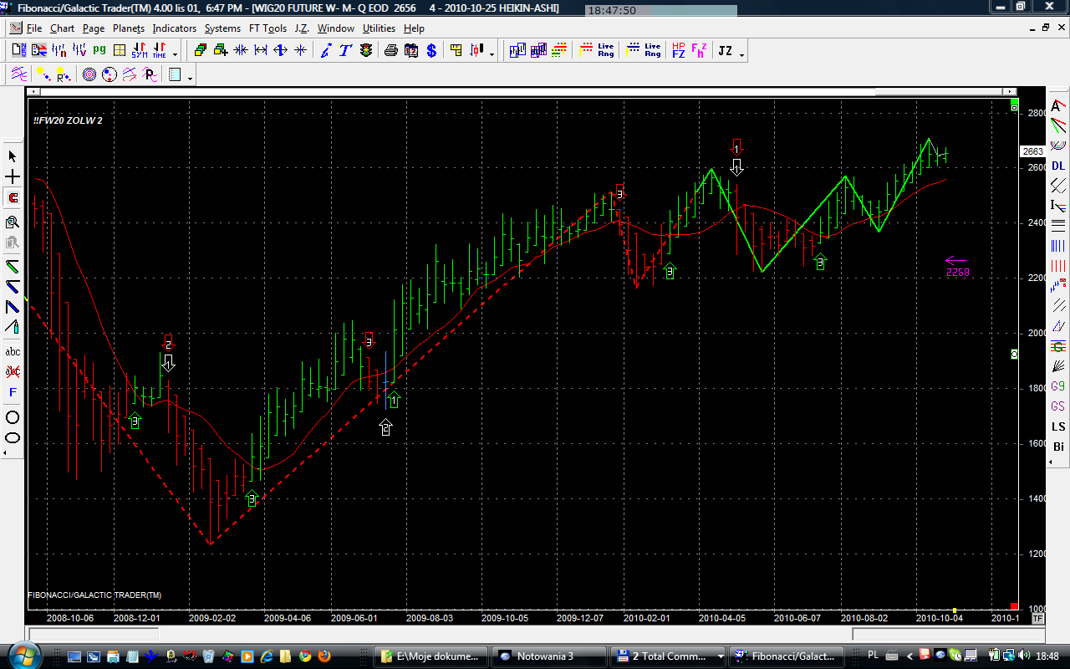Image resolution: width=1070 pixels, height=669 pixels.
Task: Click the SYM symbol toolbar icon
Action: 139,51
